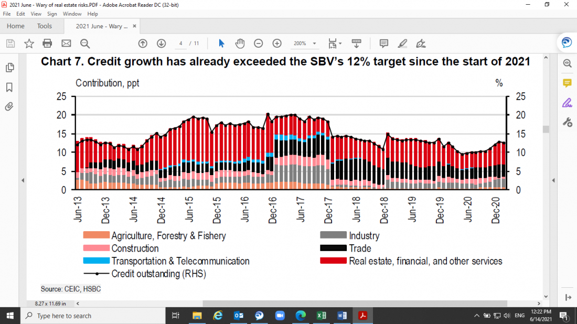Open Attachments paperclip panel
Image resolution: width=577 pixels, height=324 pixels.
tap(9, 106)
